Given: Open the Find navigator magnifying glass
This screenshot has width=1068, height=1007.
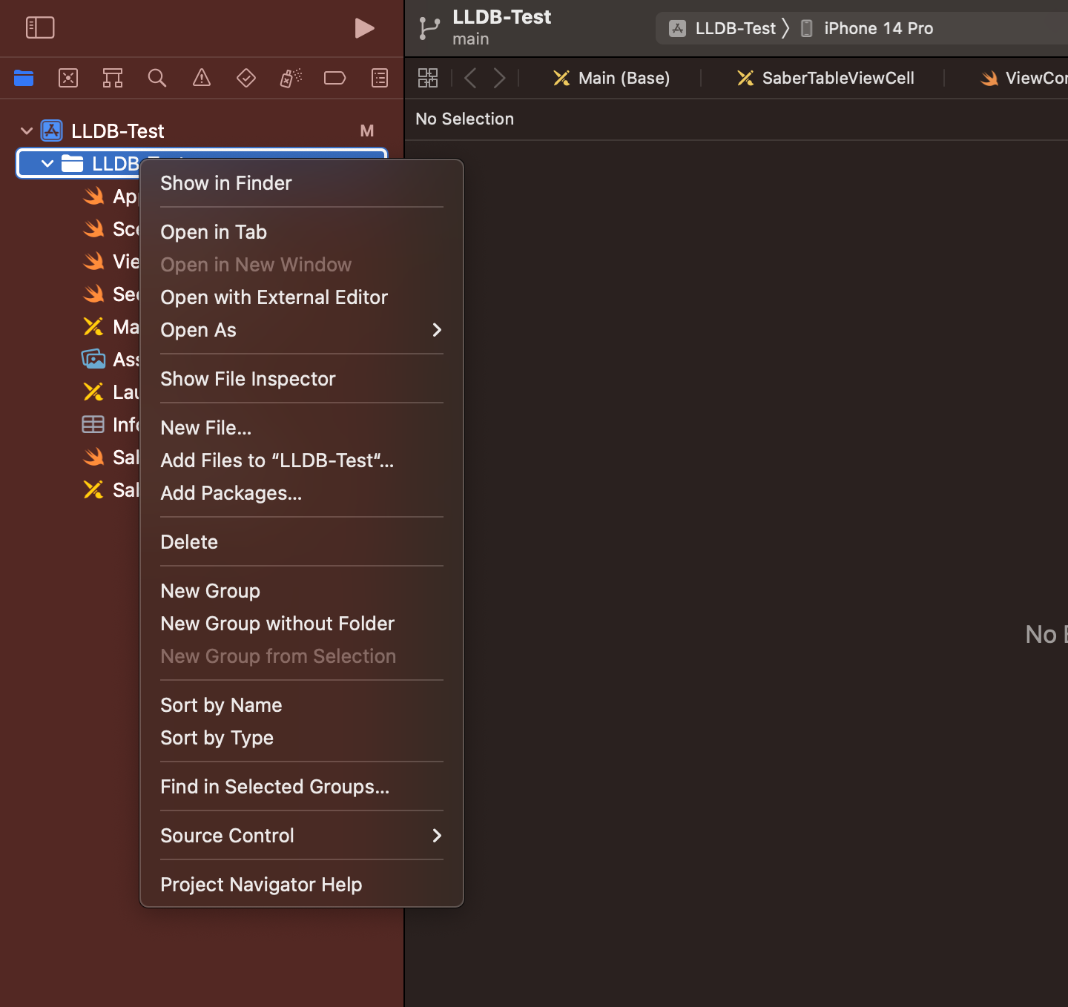Looking at the screenshot, I should point(157,78).
